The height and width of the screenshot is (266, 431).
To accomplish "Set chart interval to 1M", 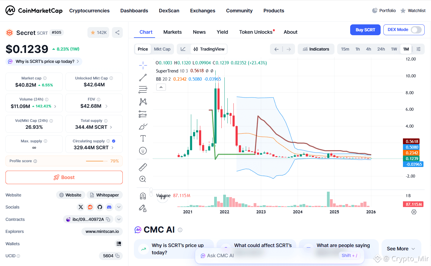I will (406, 49).
